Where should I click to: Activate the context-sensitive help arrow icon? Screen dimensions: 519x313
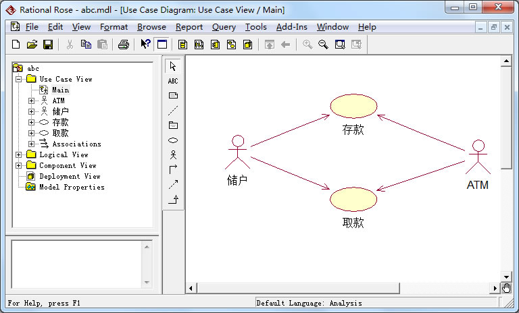[x=145, y=44]
